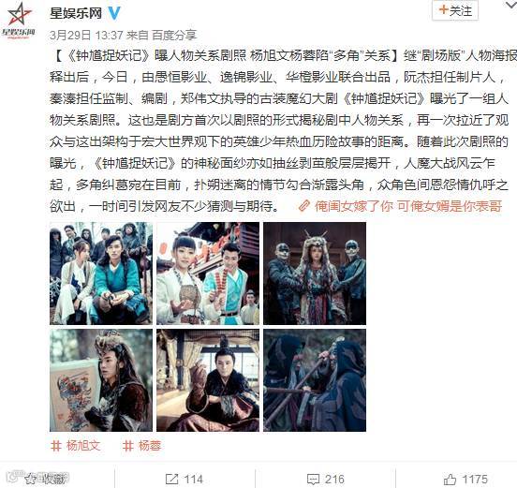
Task: Click the blue verified V badge
Action: tap(114, 13)
